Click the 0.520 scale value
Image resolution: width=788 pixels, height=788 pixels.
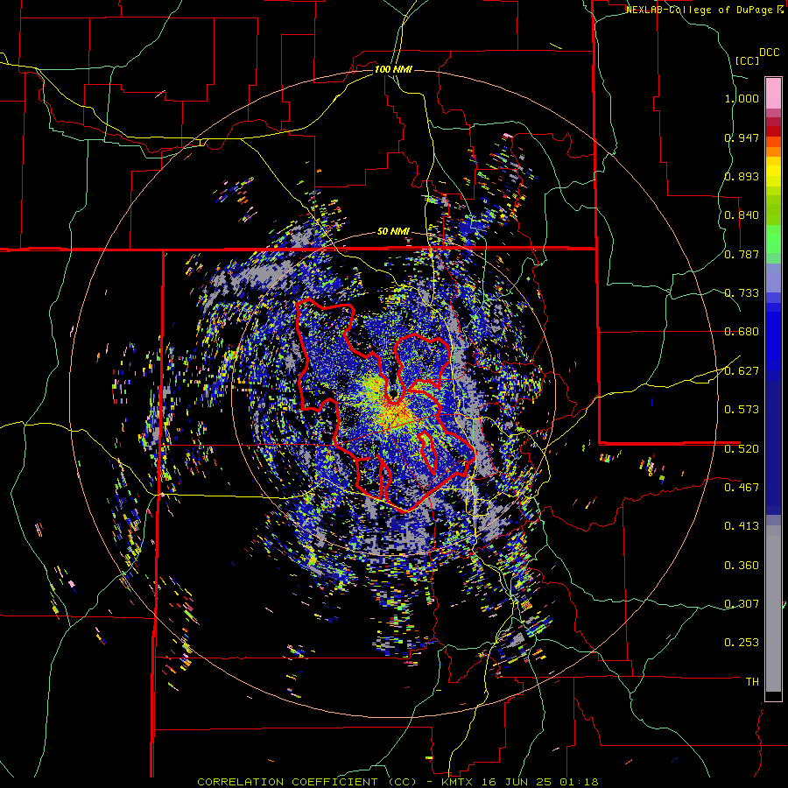742,448
